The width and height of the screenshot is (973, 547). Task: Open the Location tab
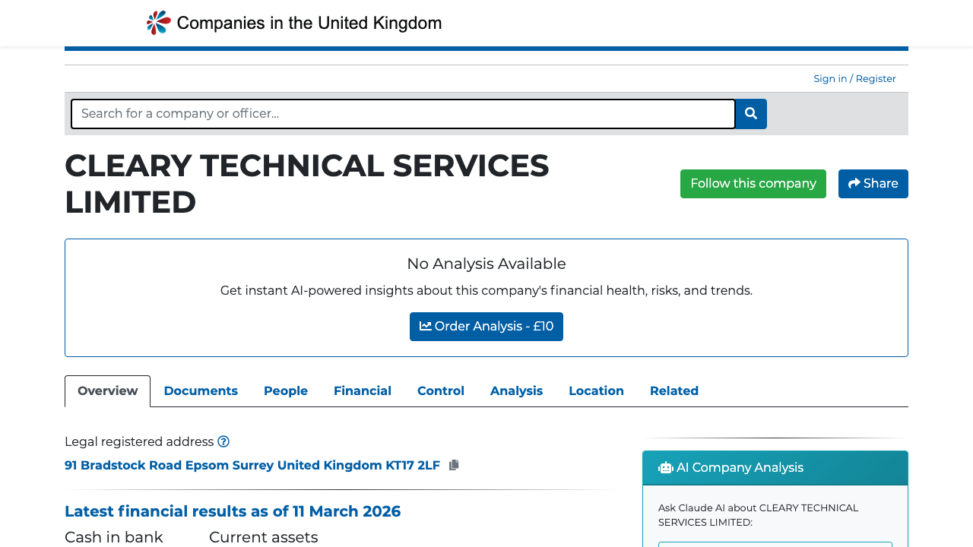pos(596,390)
